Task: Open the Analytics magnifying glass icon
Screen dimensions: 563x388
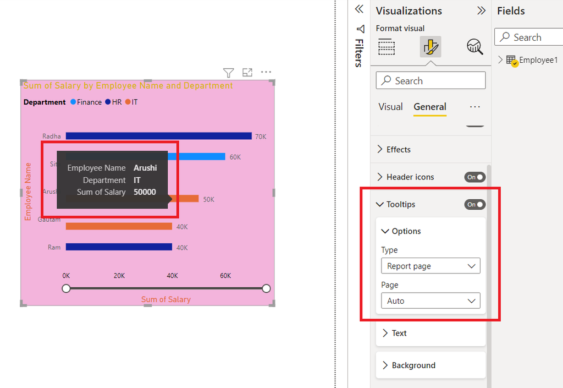Action: (474, 47)
